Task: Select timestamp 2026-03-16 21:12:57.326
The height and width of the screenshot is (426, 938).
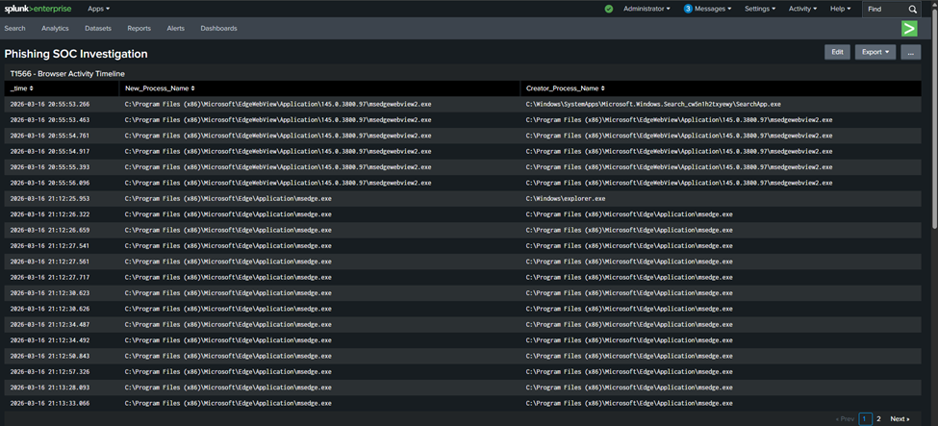Action: pos(50,371)
